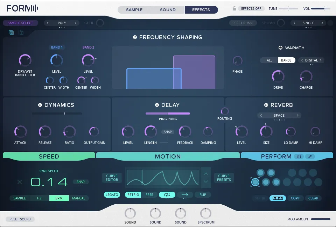Select Warmth ALL mode
This screenshot has height=227, width=336.
point(269,60)
